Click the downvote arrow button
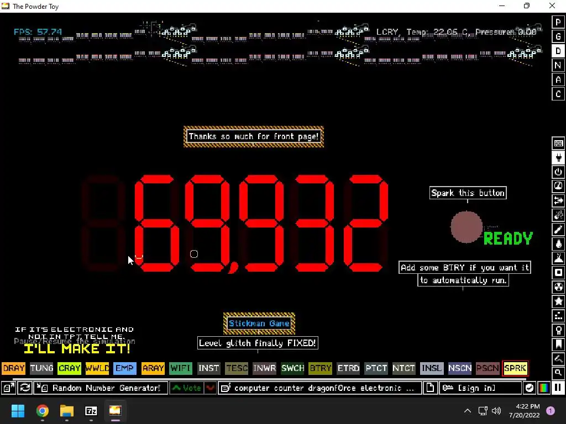The height and width of the screenshot is (424, 566). 210,388
